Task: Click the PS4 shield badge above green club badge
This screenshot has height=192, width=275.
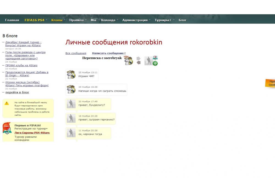Action: click(x=155, y=58)
